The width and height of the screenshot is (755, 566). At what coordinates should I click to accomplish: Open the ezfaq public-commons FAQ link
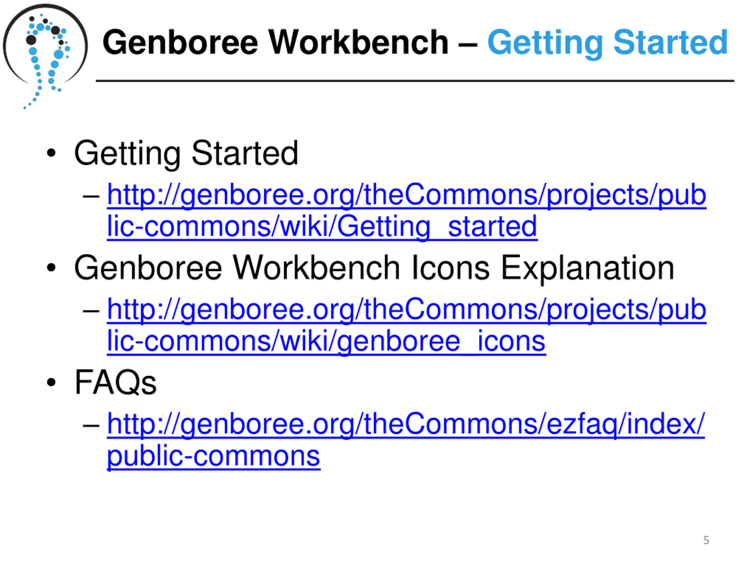coord(406,440)
